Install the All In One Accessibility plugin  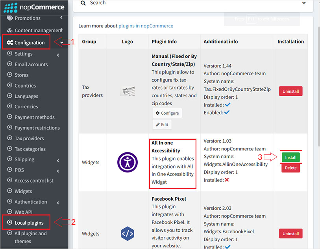[290, 157]
